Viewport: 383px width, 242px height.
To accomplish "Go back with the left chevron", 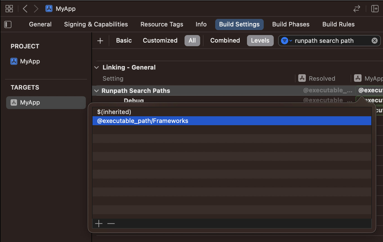I will pos(25,9).
